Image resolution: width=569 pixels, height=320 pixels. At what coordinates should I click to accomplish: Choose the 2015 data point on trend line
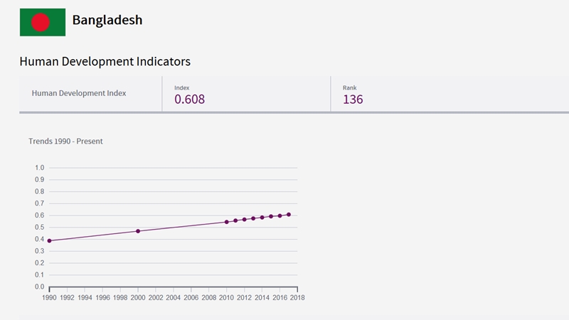click(271, 216)
